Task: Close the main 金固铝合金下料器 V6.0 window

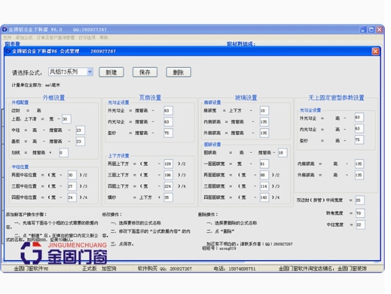Action: 379,30
